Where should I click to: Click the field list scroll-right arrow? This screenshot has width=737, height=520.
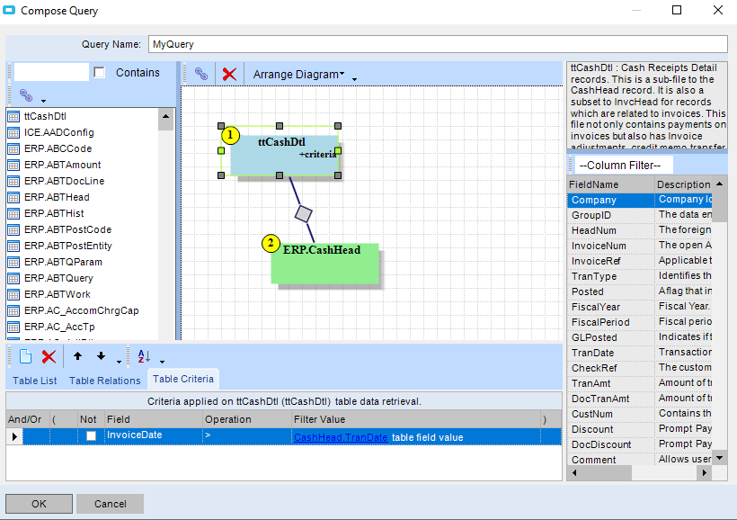705,472
